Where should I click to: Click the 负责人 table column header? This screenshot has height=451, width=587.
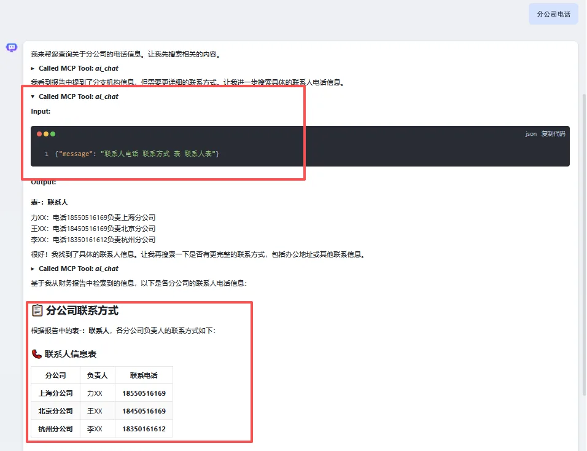98,375
